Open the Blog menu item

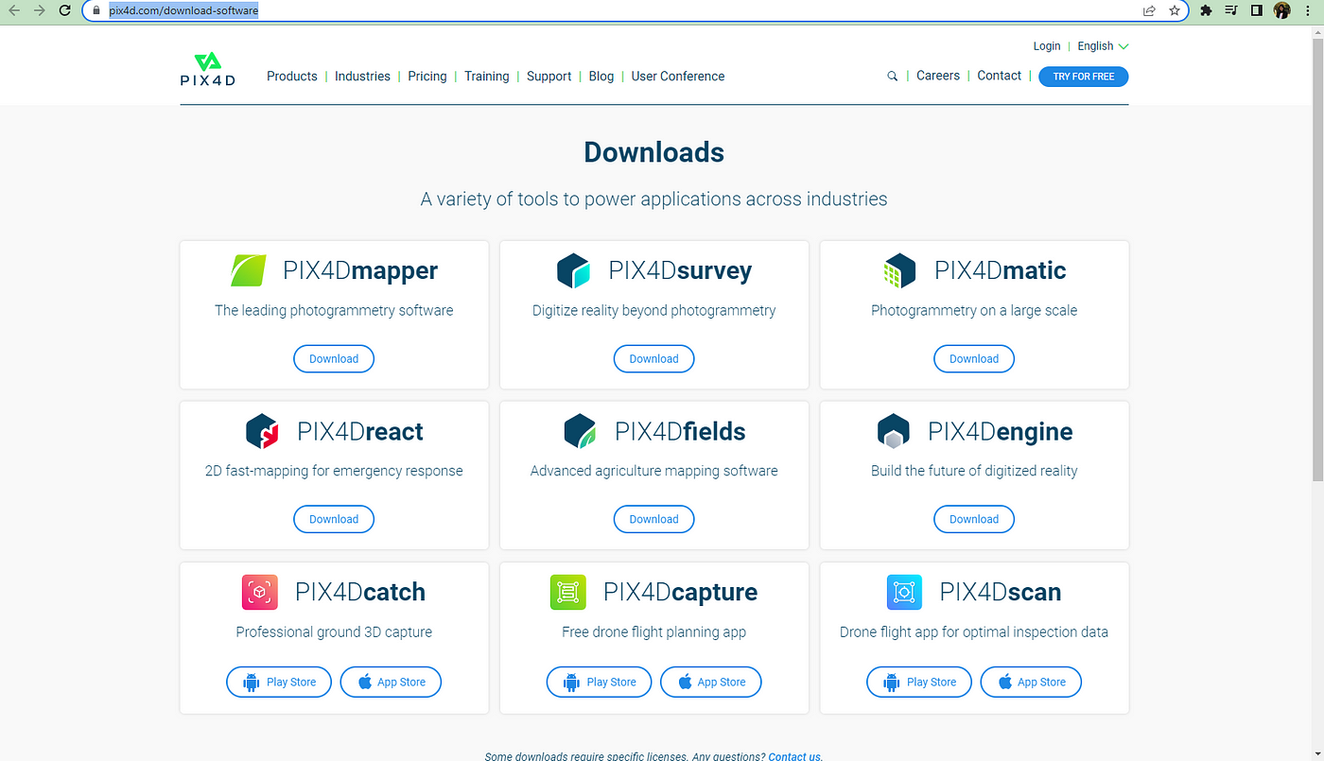tap(601, 77)
